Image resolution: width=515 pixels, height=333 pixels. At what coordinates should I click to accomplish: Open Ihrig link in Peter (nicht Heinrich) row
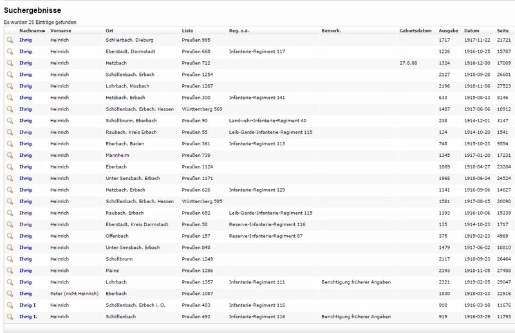[x=25, y=294]
